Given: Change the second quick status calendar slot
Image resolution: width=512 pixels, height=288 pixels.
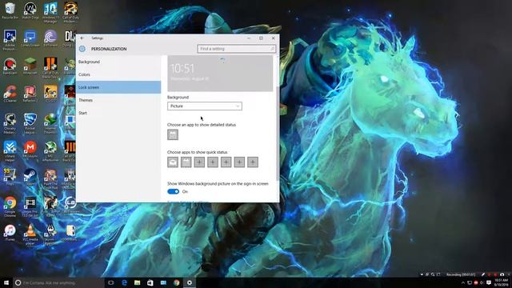Looking at the screenshot, I should pos(186,162).
